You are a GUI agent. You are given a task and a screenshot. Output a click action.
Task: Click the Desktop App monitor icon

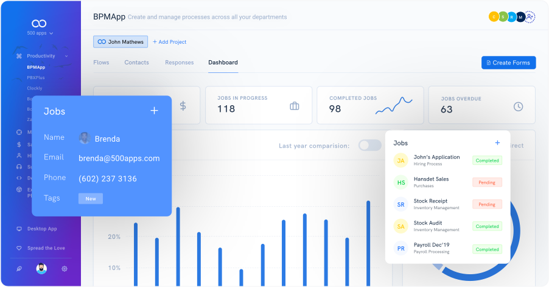pyautogui.click(x=19, y=229)
